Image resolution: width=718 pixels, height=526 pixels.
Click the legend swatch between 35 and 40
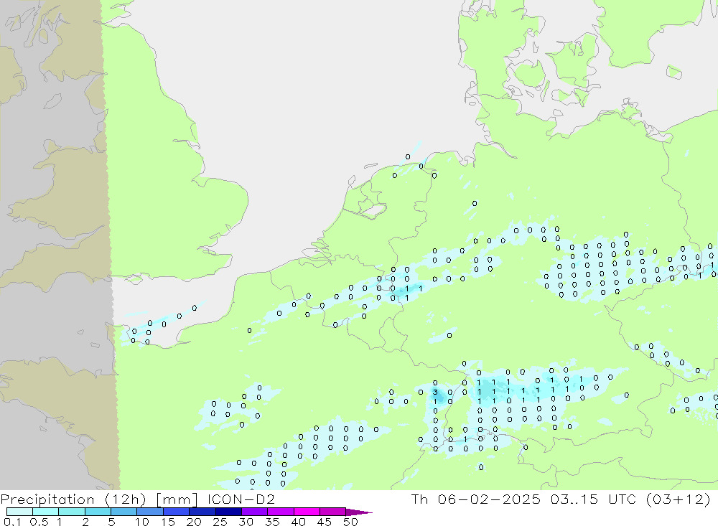tap(281, 512)
